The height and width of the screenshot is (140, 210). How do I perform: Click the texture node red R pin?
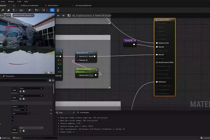pos(60,60)
